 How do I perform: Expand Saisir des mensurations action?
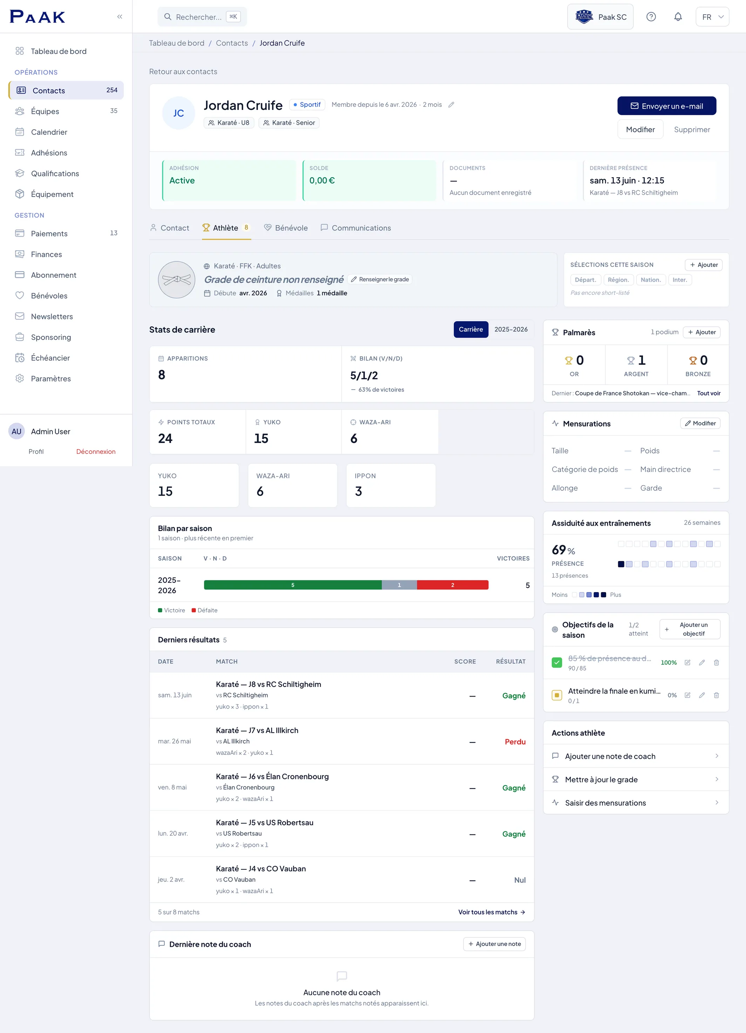[636, 803]
